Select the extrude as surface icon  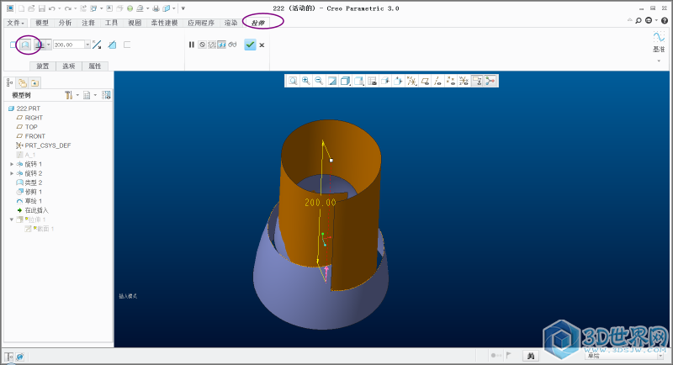(26, 45)
